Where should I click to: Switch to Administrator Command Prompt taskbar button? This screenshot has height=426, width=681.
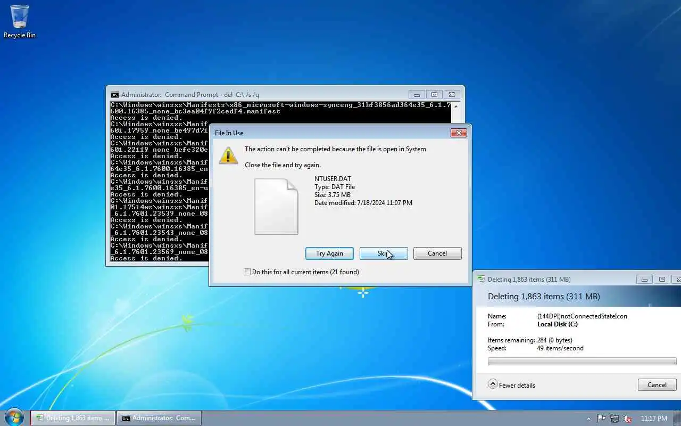pyautogui.click(x=159, y=418)
